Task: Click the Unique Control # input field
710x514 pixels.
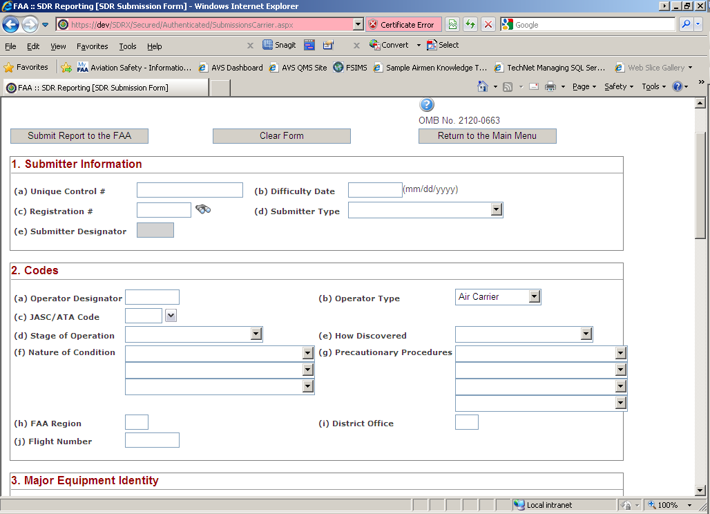Action: [x=190, y=191]
